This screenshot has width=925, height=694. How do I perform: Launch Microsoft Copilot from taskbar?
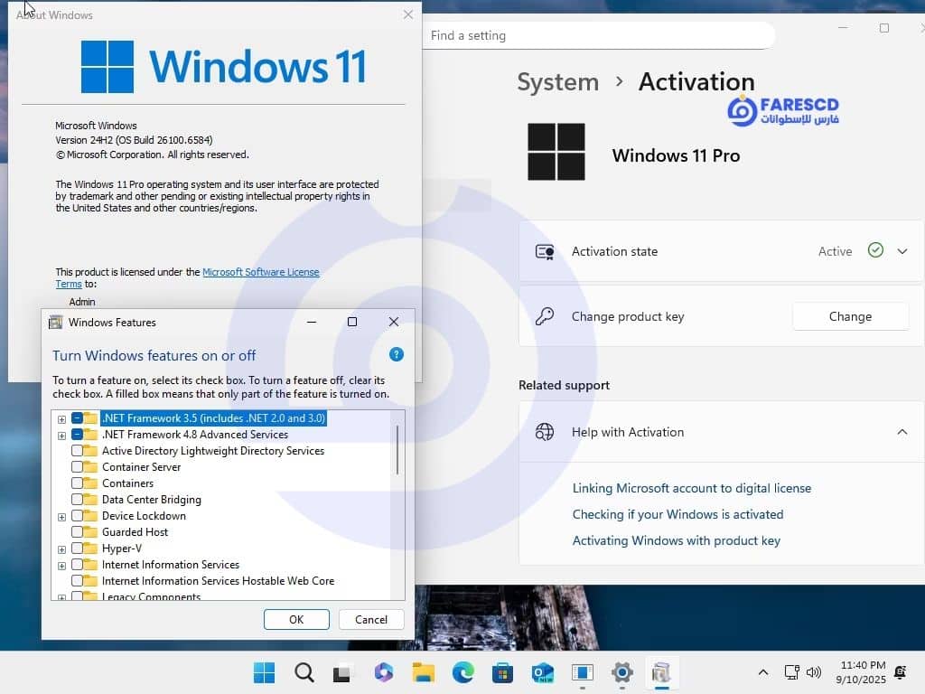pos(383,672)
